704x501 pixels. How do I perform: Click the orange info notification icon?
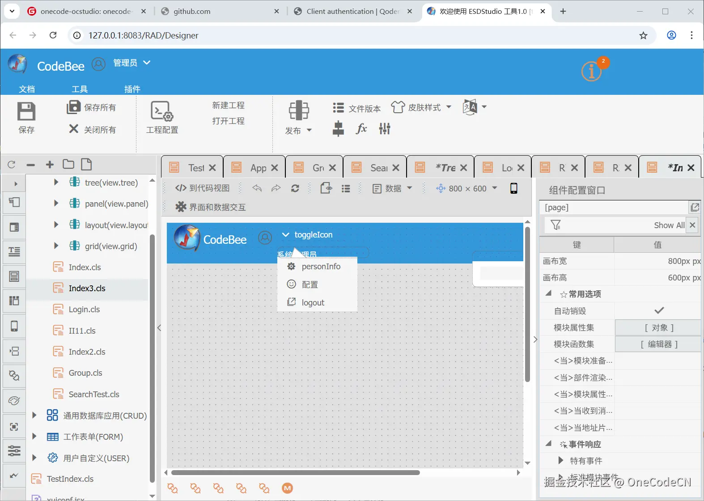[x=592, y=71]
